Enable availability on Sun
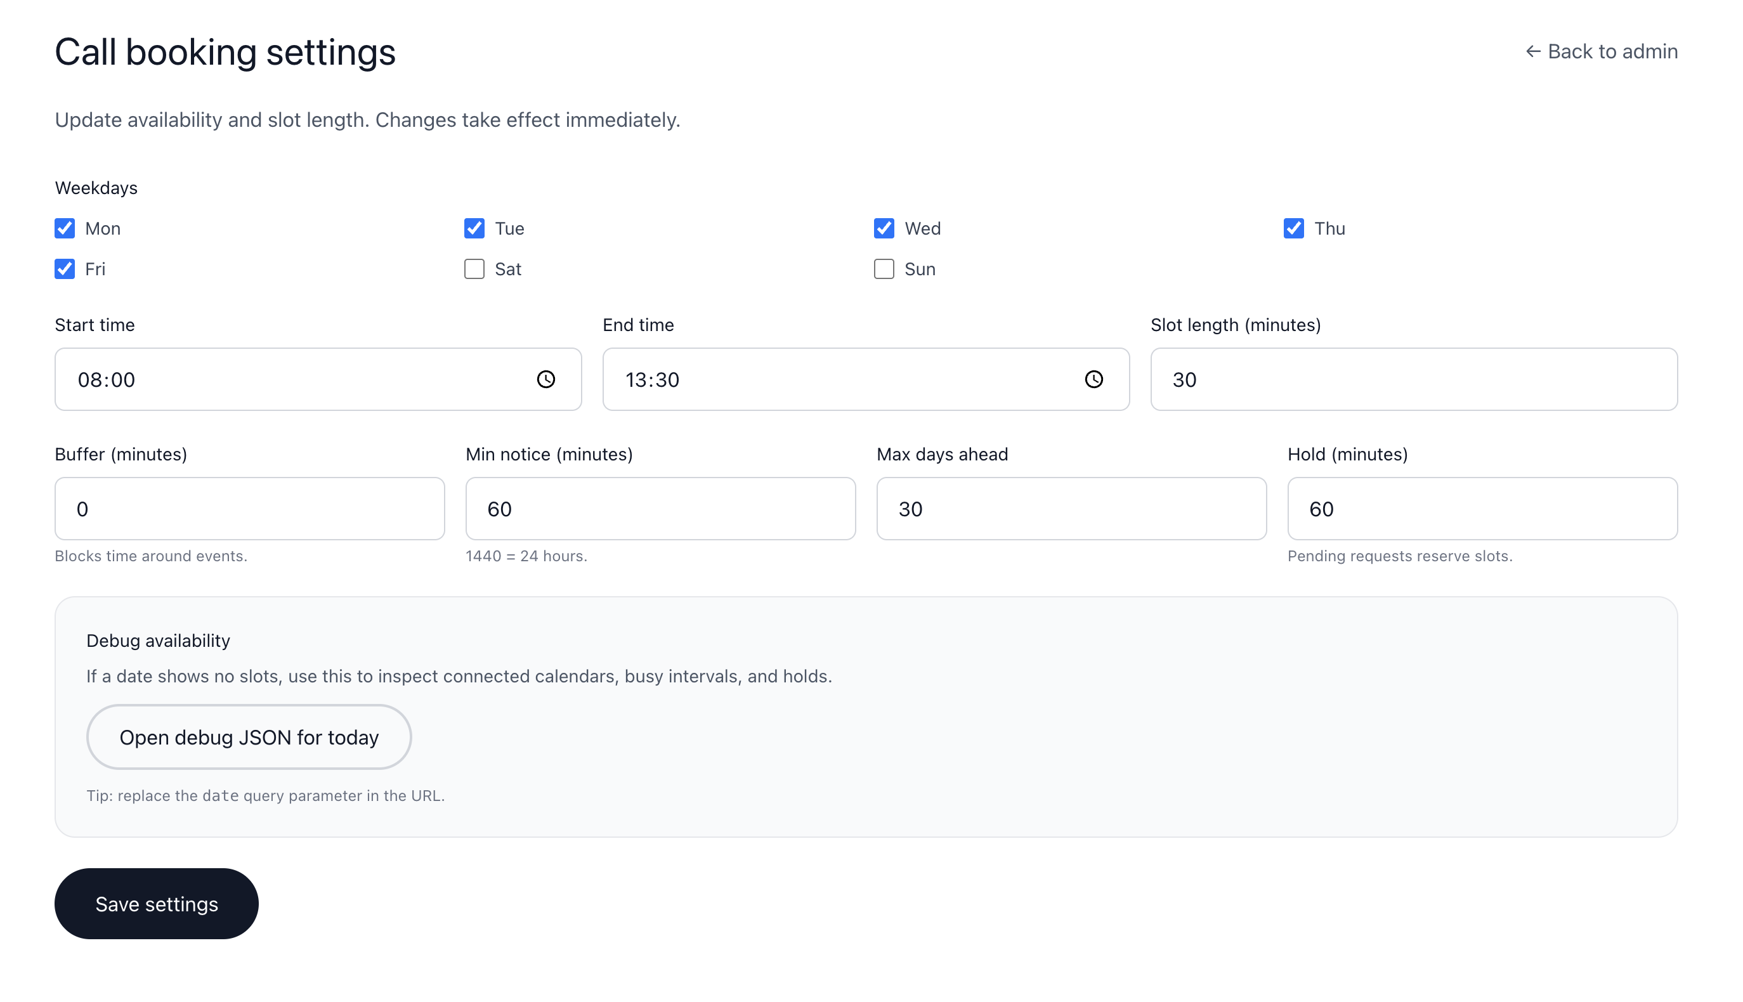The width and height of the screenshot is (1743, 1002). tap(884, 269)
